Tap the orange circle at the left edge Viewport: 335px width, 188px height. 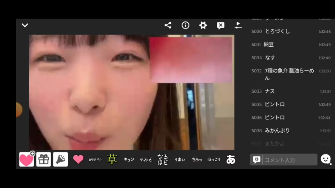click(19, 110)
